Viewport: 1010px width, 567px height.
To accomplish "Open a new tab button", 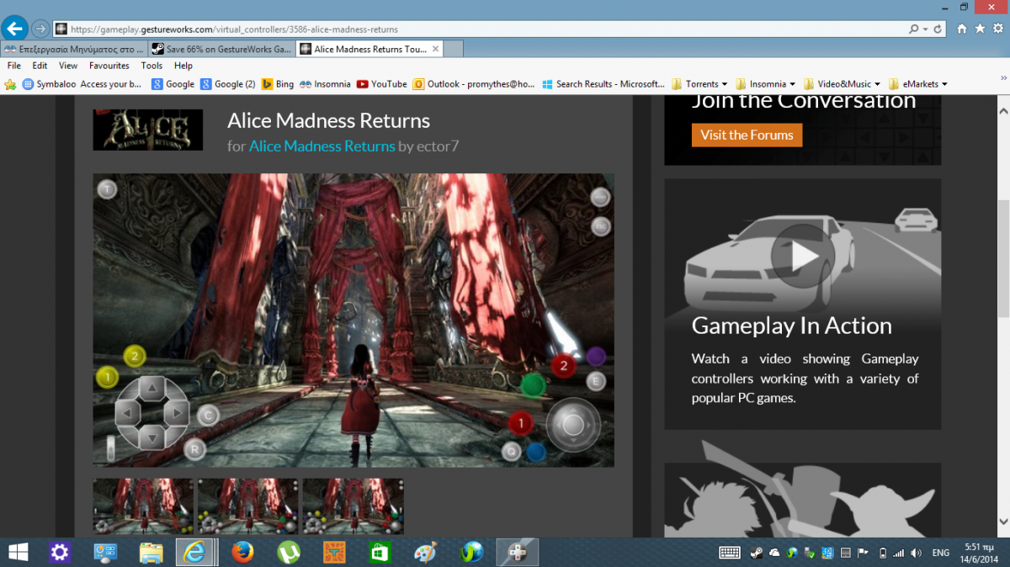I will (x=453, y=49).
